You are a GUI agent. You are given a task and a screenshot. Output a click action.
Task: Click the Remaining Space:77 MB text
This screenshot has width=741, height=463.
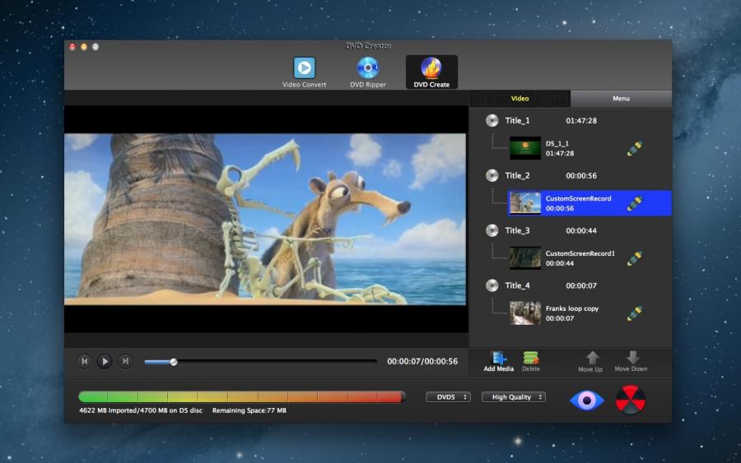249,410
